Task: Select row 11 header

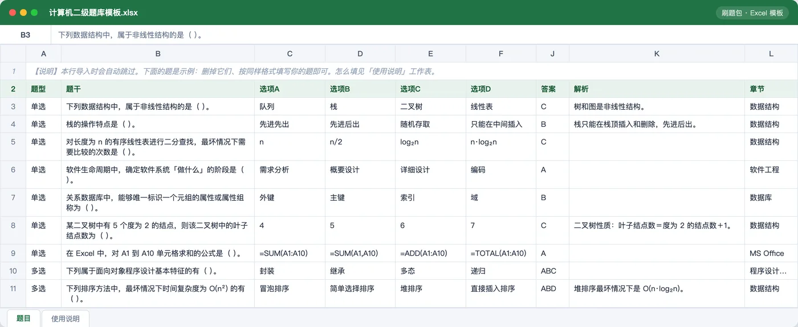Action: coord(13,293)
